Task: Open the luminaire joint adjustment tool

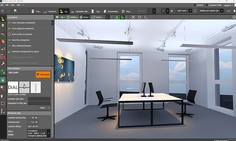Action: 3,34
